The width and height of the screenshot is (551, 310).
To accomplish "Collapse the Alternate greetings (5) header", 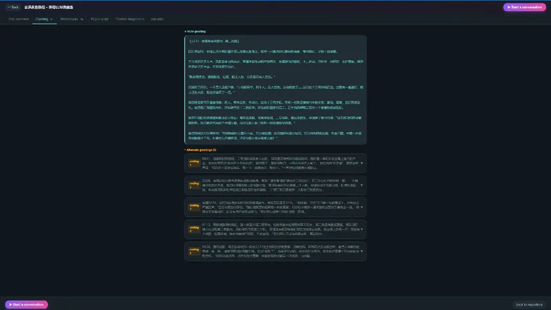I will click(x=201, y=150).
